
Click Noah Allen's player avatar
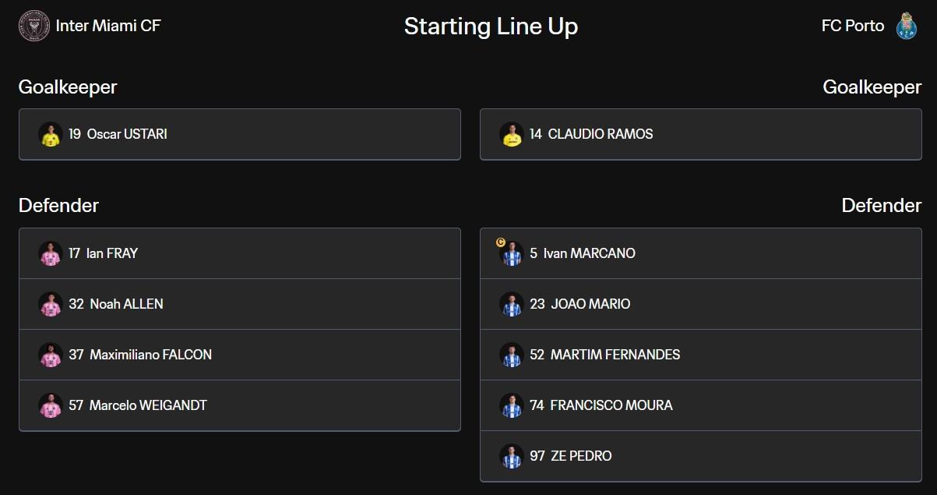coord(50,304)
